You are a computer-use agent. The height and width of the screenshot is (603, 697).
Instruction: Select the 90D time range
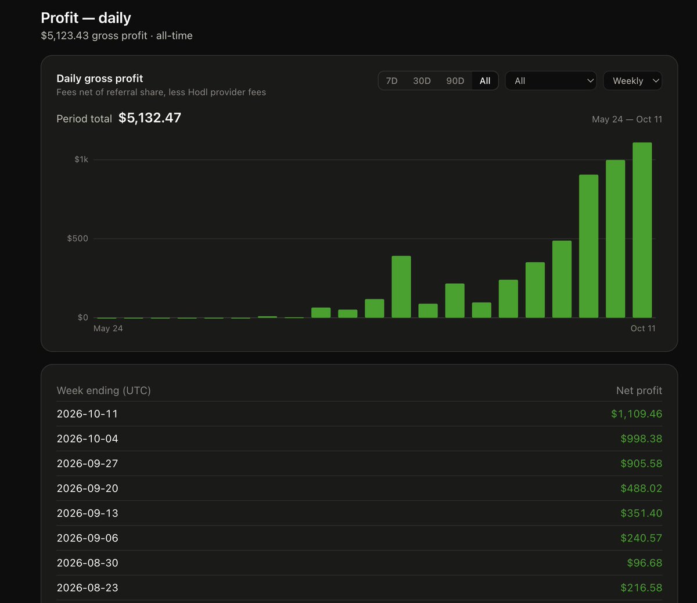point(455,81)
